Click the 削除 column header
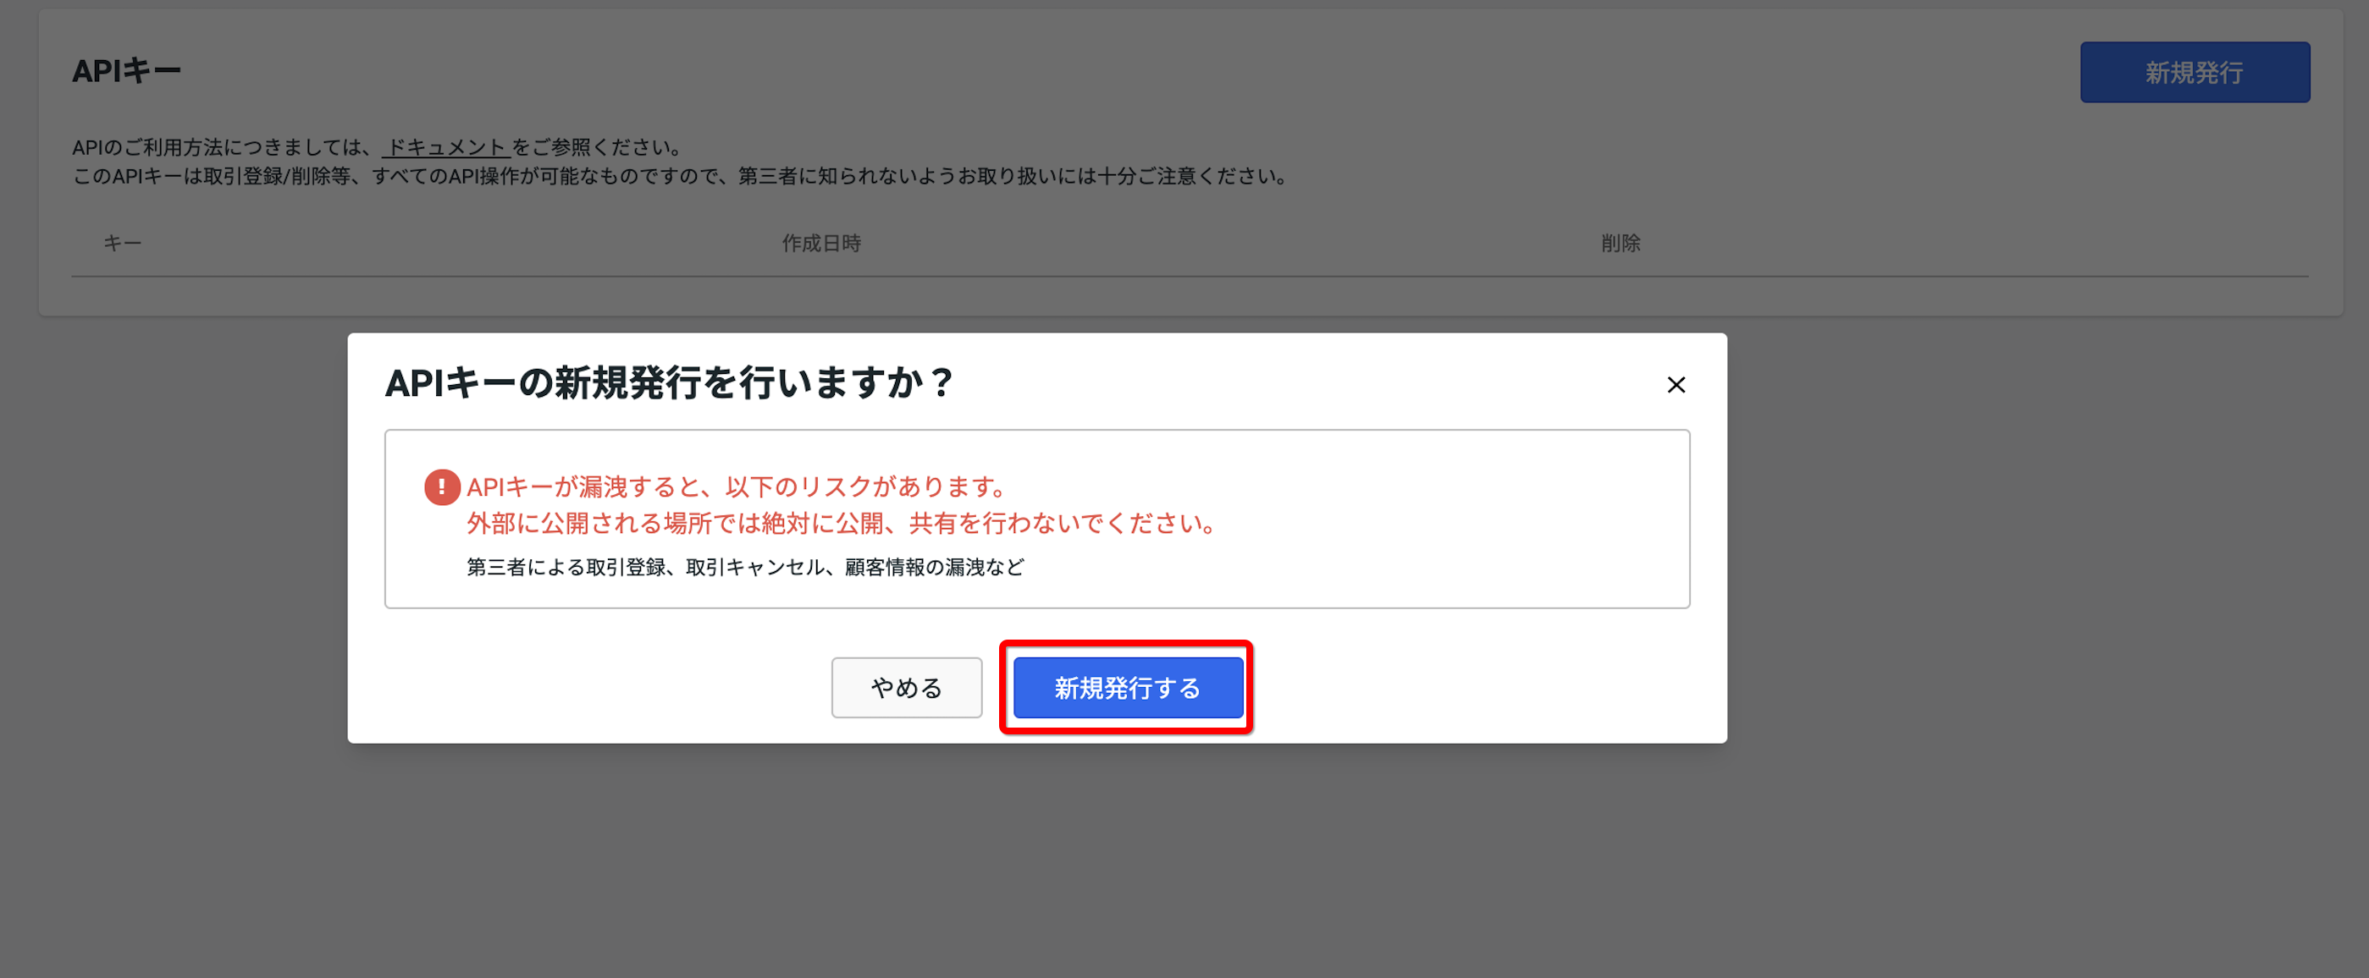Viewport: 2369px width, 978px height. click(x=1621, y=244)
